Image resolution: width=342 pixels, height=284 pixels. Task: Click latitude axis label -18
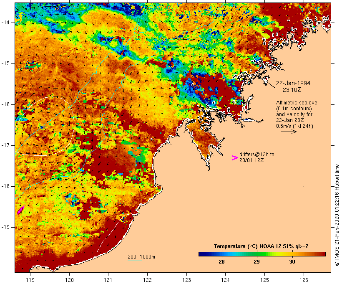click(5, 186)
